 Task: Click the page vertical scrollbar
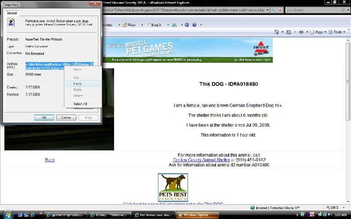[x=348, y=121]
